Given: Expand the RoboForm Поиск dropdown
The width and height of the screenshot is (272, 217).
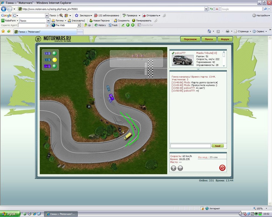Looking at the screenshot, I should point(48,21).
